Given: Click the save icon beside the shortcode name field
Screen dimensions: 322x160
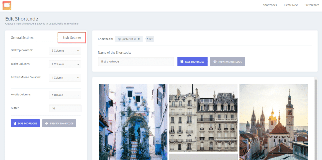Looking at the screenshot, I should click(182, 62).
